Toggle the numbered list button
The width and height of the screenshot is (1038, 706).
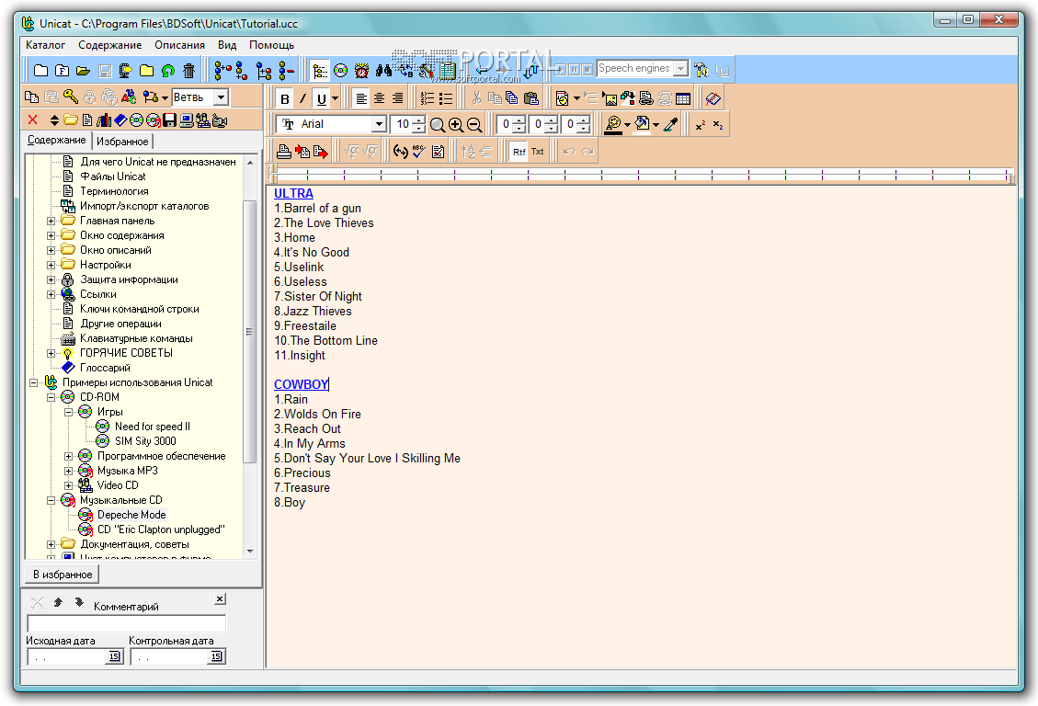(x=428, y=98)
